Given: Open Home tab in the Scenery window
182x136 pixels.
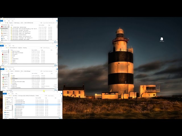Looking at the screenshot, I should pos(9,93).
